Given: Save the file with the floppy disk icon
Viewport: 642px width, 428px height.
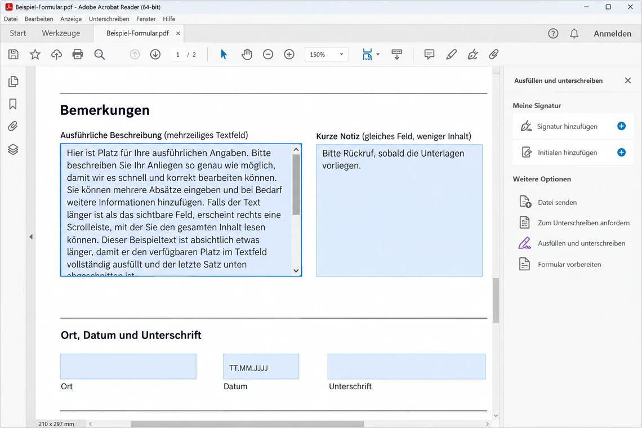Looking at the screenshot, I should (14, 55).
